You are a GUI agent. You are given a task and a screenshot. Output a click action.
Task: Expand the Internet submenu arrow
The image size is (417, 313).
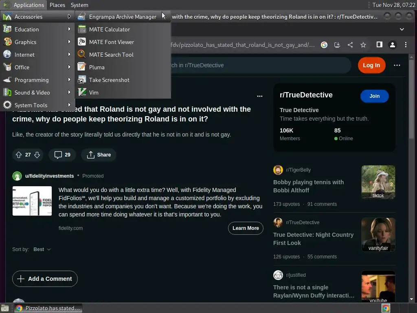click(69, 54)
